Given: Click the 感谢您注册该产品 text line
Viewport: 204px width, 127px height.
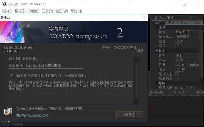Looking at the screenshot, I should [23, 59].
